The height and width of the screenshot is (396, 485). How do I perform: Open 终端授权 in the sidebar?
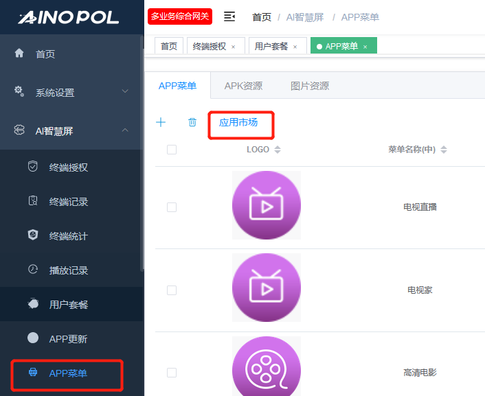click(68, 167)
